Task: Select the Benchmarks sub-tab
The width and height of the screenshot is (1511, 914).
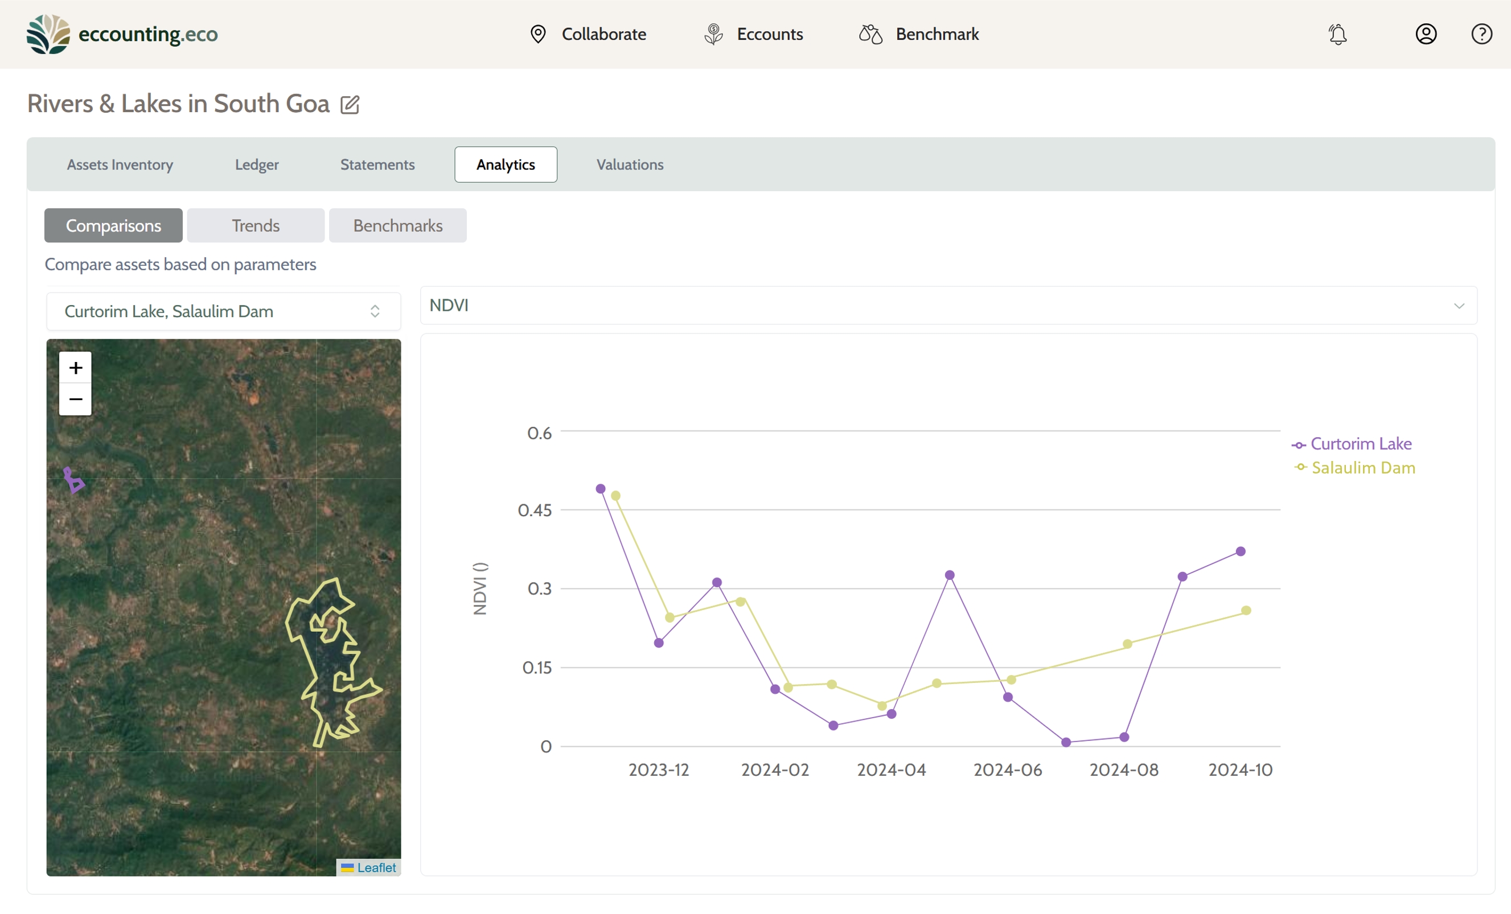Action: tap(397, 225)
